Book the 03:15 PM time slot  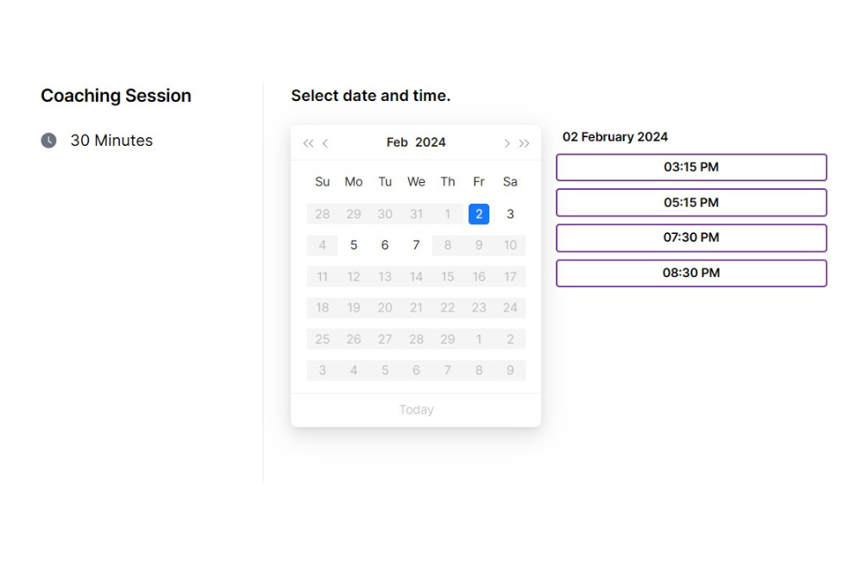(x=691, y=167)
